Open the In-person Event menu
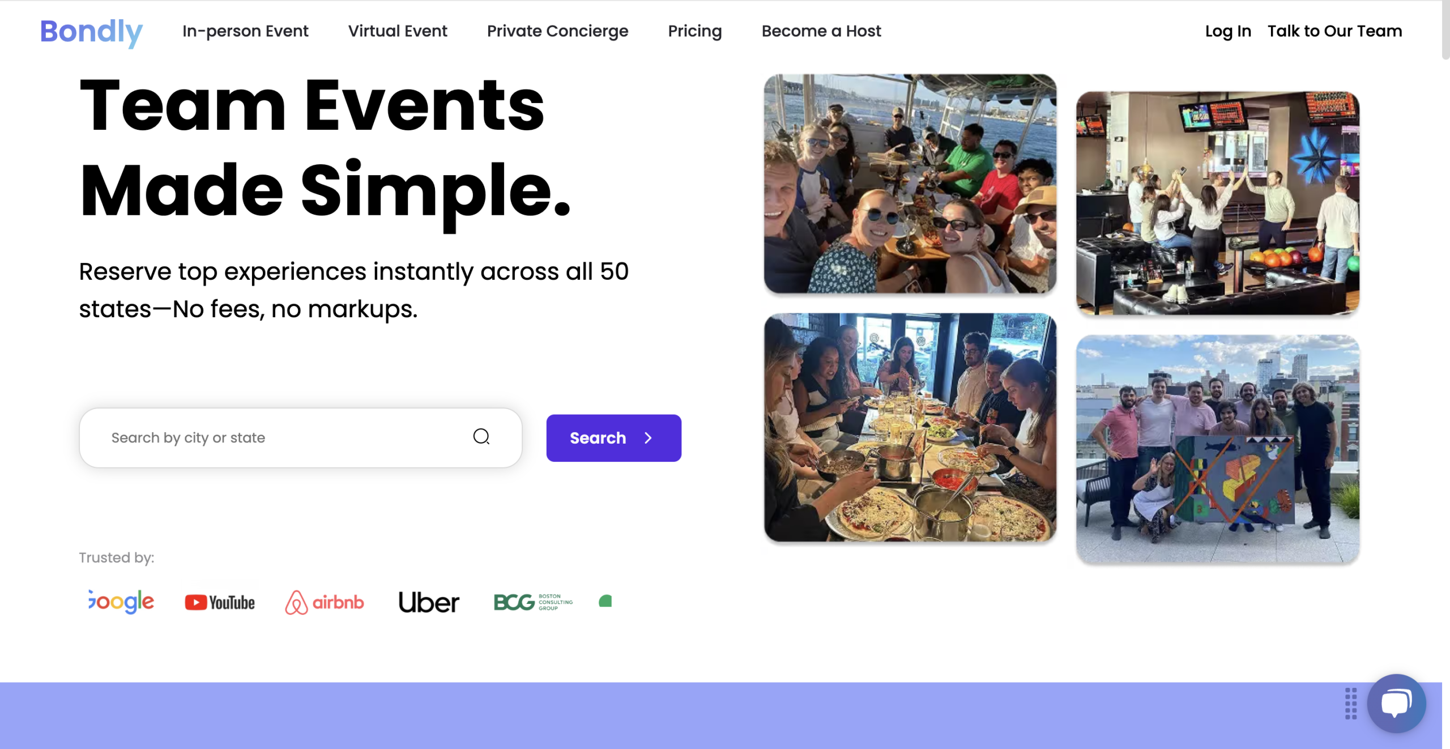Image resolution: width=1450 pixels, height=749 pixels. click(245, 31)
